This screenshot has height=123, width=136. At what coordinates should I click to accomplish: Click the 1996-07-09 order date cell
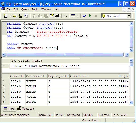click(x=94, y=102)
